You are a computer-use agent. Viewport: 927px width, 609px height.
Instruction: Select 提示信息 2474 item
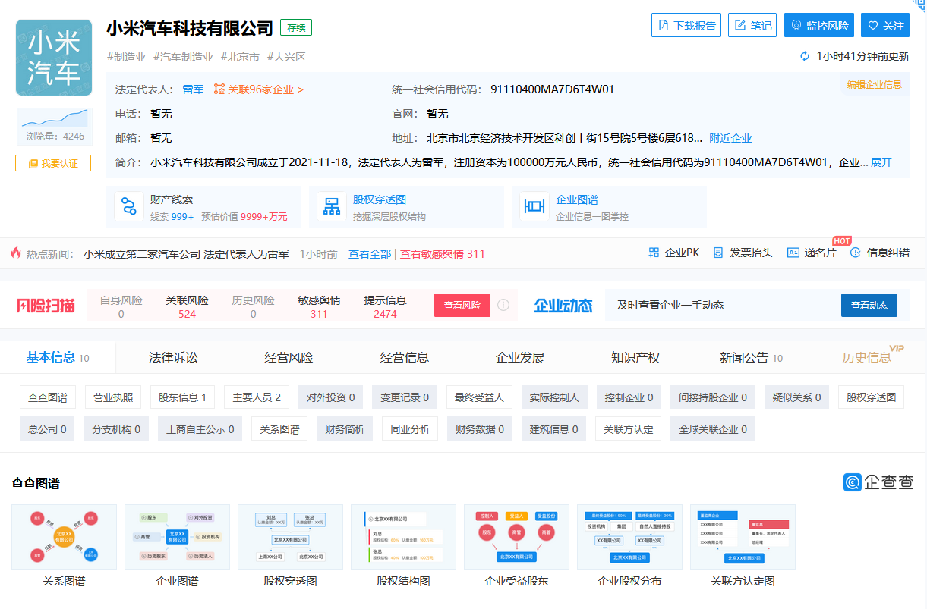pos(385,306)
